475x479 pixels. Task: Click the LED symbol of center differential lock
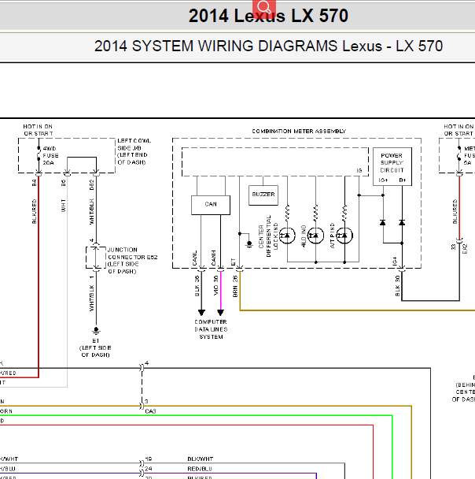(287, 236)
